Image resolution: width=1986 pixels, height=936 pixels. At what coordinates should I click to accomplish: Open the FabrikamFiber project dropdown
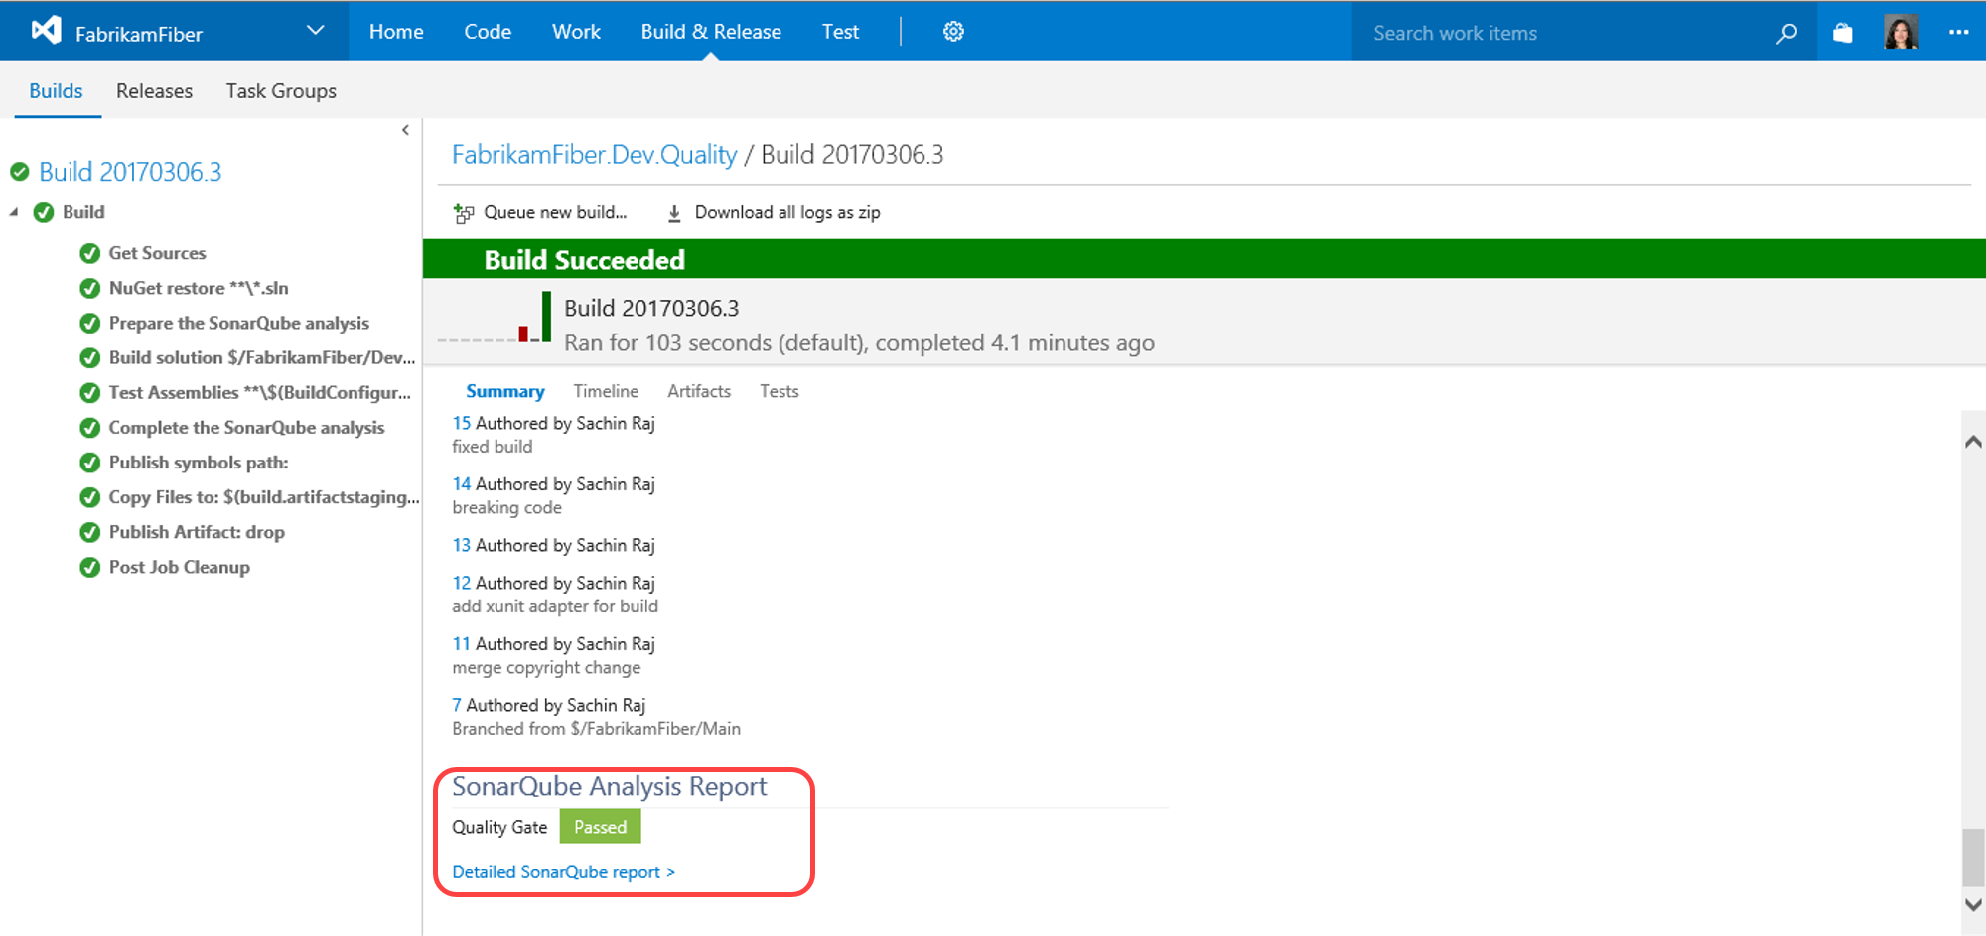click(315, 31)
